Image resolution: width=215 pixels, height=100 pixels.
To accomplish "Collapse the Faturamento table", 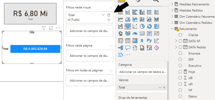I will click(x=172, y=29).
